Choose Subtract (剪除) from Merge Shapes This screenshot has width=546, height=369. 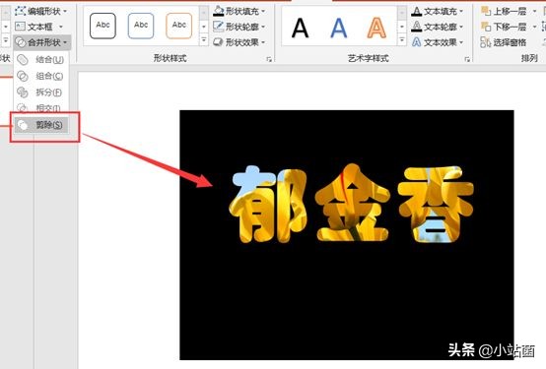41,125
